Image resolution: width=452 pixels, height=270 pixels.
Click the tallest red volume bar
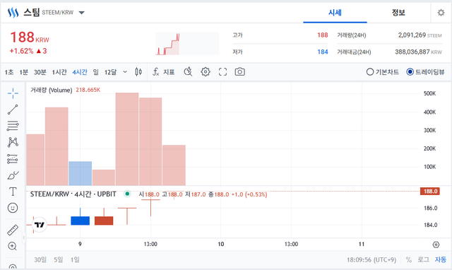pos(127,139)
